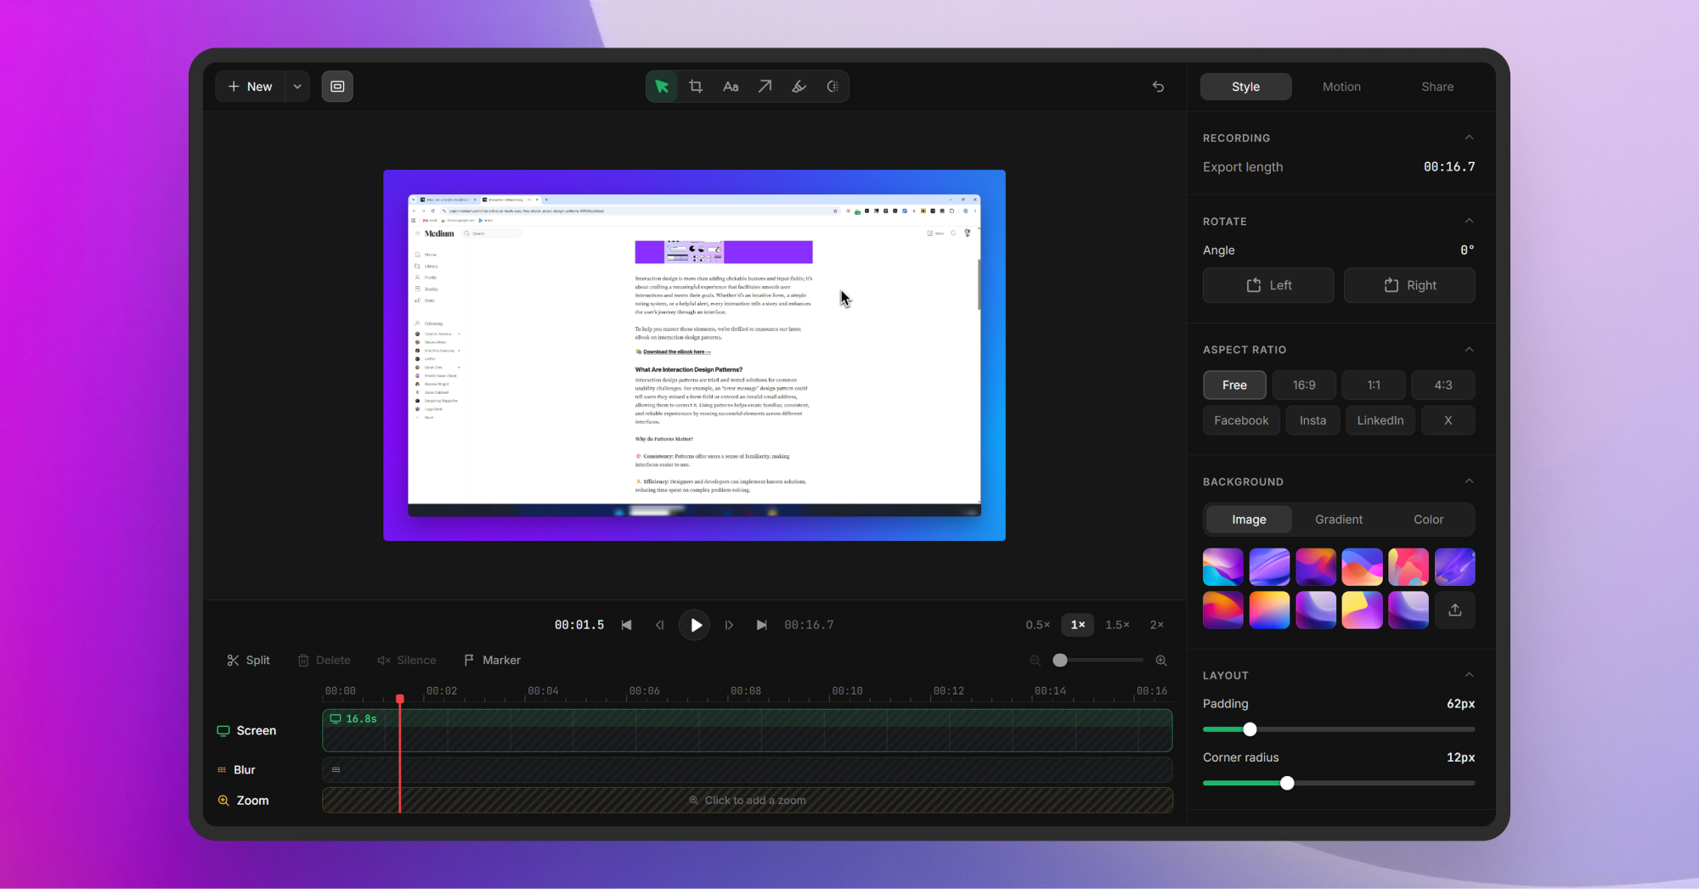Choose the 16:9 aspect ratio
The image size is (1699, 889).
(x=1304, y=385)
